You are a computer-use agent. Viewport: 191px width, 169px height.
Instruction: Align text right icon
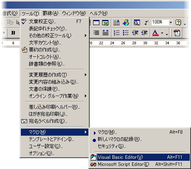pos(96,33)
